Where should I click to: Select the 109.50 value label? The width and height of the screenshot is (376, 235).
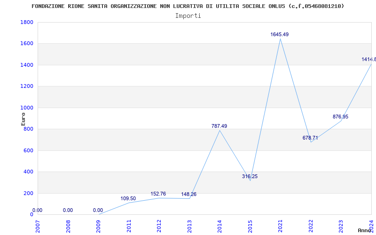tap(128, 198)
